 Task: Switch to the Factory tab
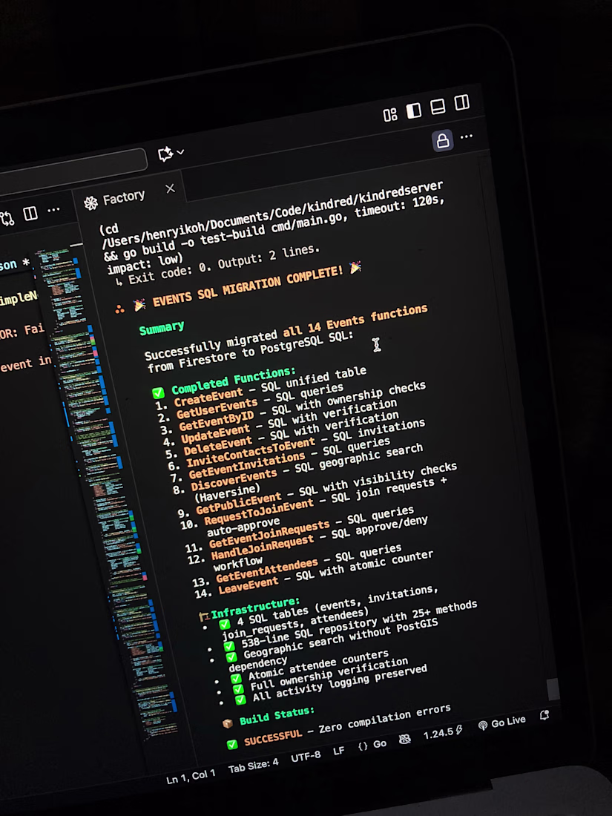click(x=130, y=195)
